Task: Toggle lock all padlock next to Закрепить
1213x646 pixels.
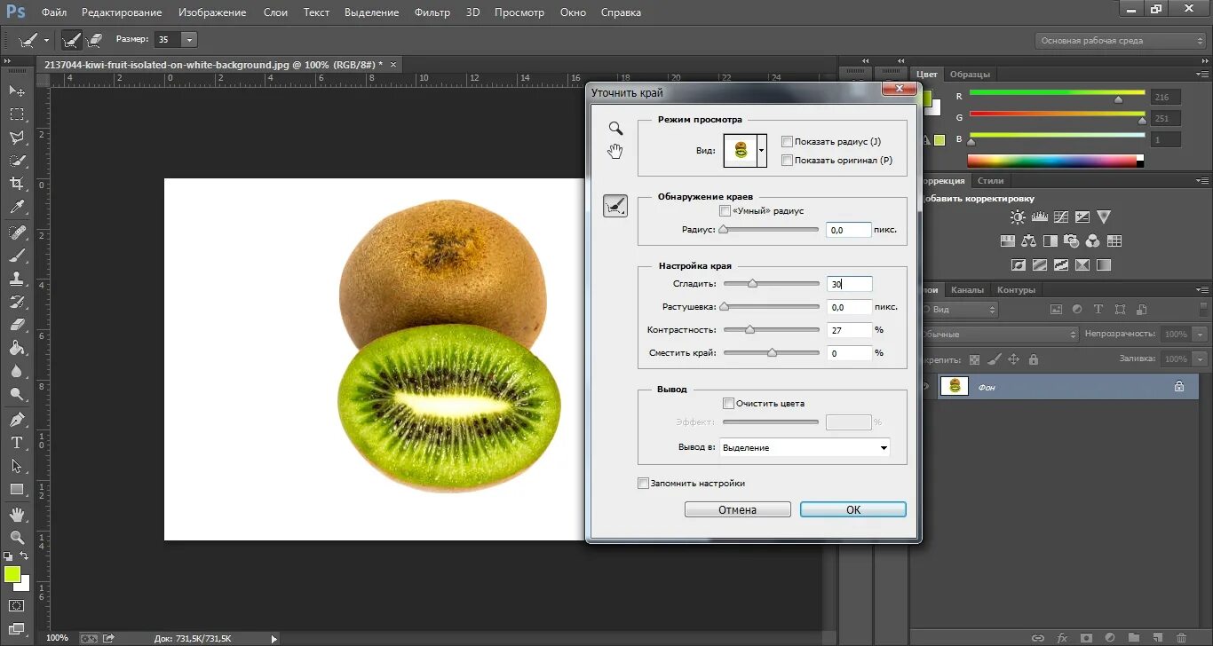Action: (x=1033, y=359)
